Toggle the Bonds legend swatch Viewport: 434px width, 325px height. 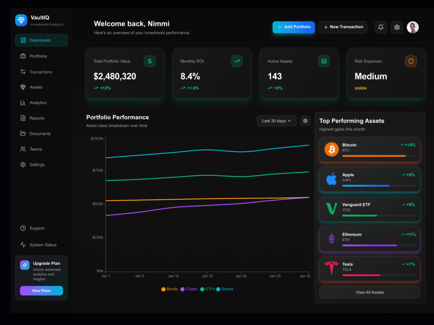[163, 289]
